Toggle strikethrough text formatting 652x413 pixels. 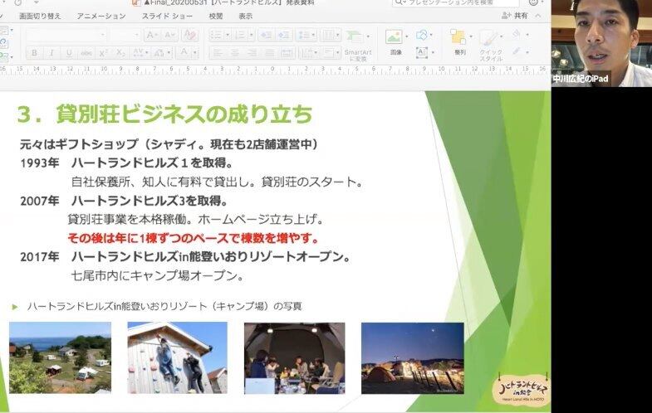point(86,52)
